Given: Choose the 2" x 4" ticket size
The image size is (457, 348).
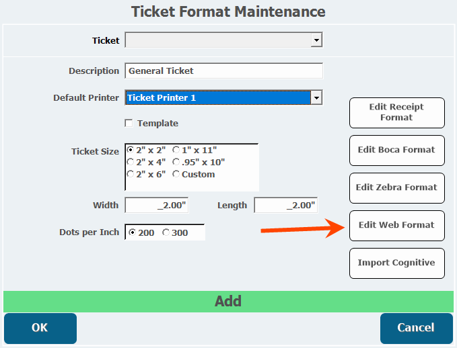Looking at the screenshot, I should tap(131, 162).
